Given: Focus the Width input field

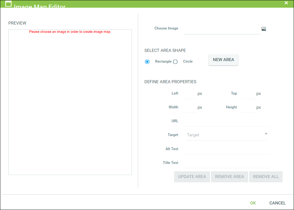Looking at the screenshot, I should click(x=190, y=107).
